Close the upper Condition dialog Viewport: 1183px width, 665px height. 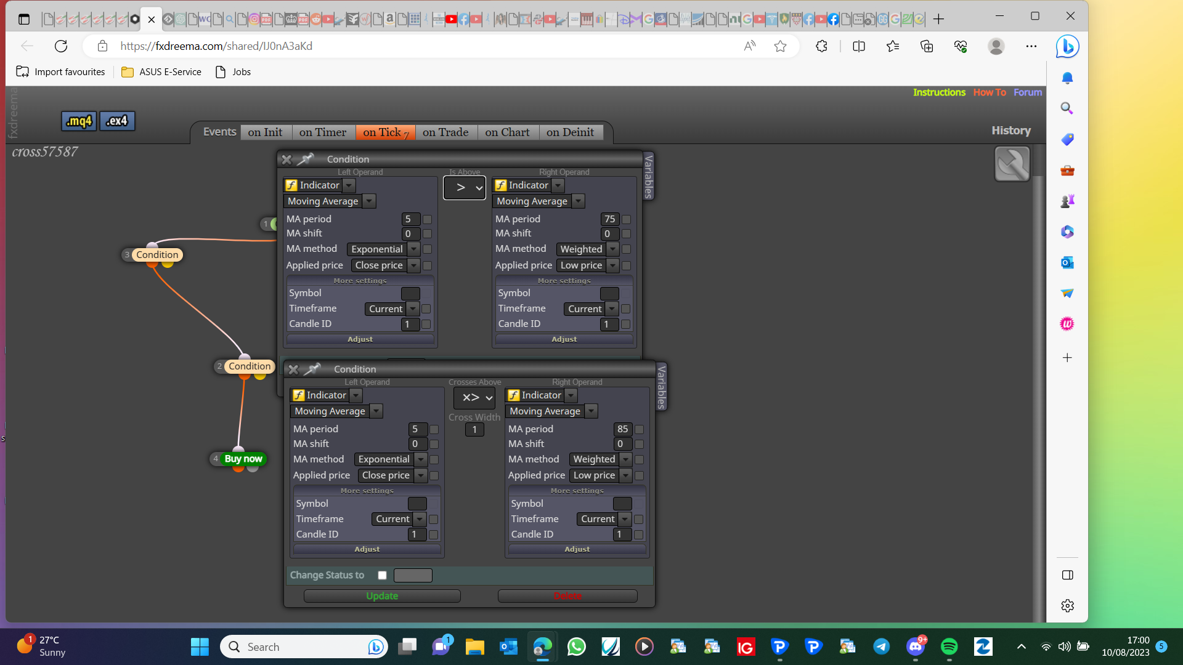[287, 159]
